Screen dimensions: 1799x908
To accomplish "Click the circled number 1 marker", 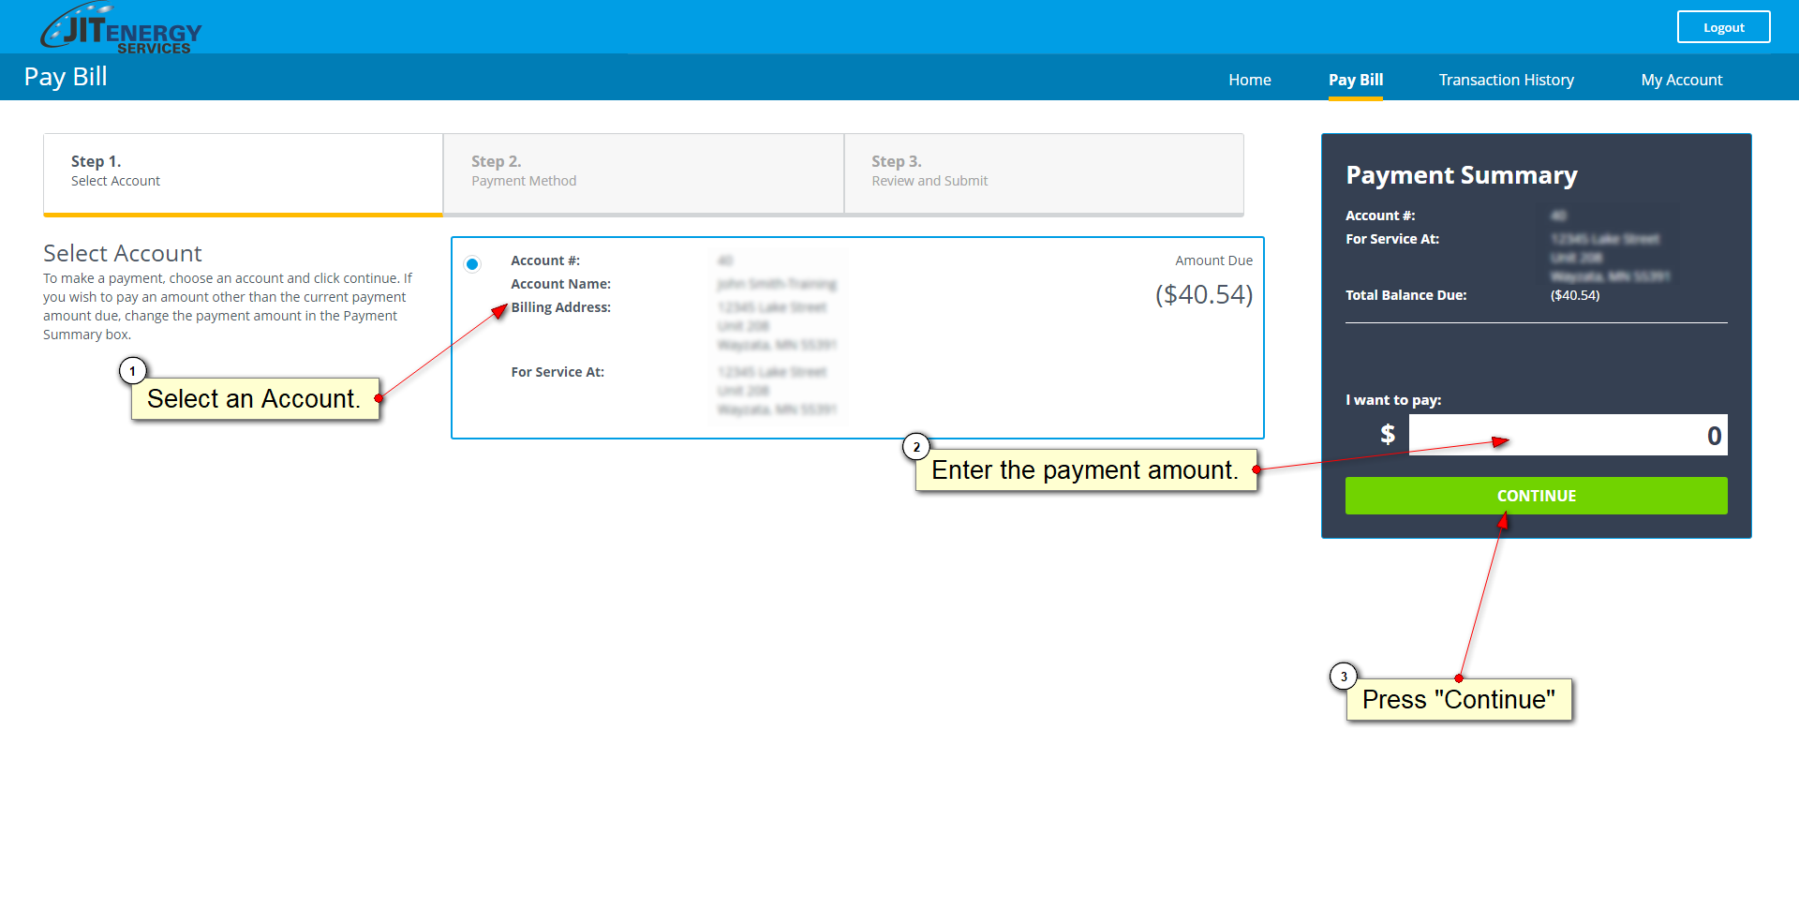I will (x=133, y=371).
